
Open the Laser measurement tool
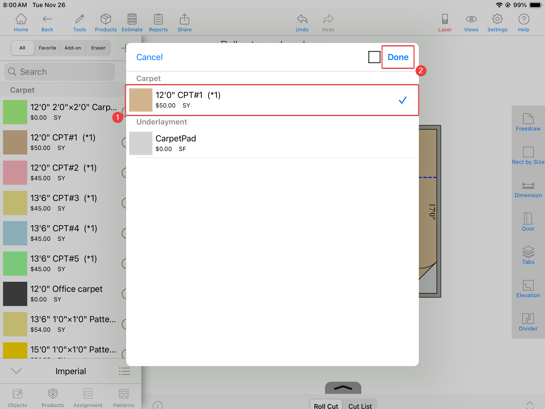point(445,23)
